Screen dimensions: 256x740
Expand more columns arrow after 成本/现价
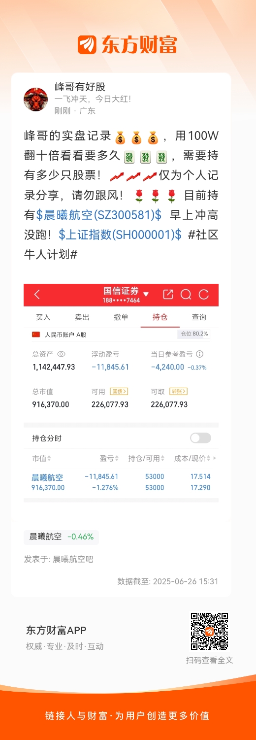click(x=215, y=458)
